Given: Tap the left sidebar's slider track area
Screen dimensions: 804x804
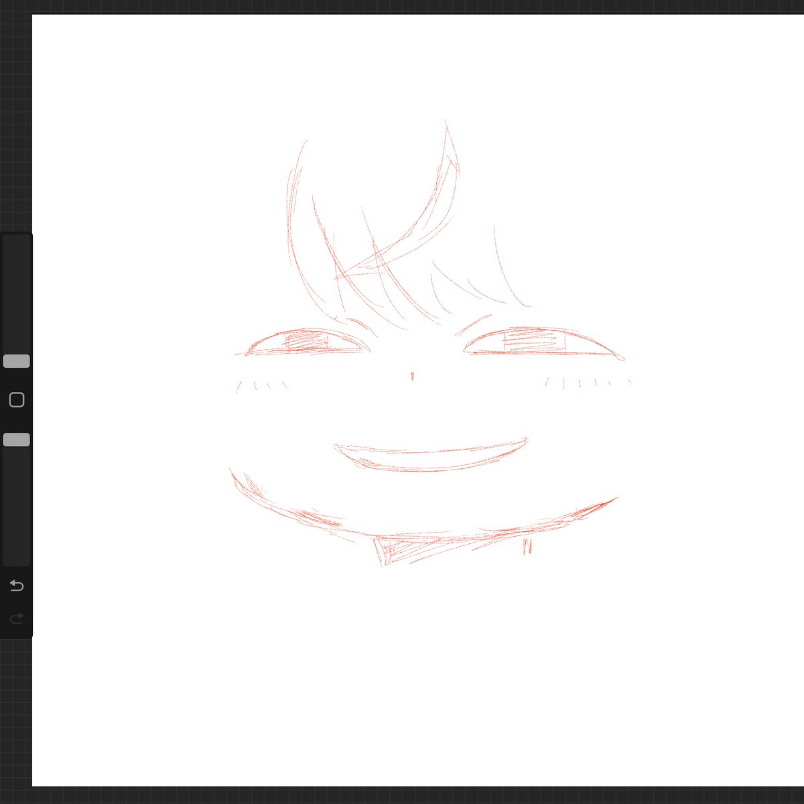Looking at the screenshot, I should pyautogui.click(x=16, y=301).
